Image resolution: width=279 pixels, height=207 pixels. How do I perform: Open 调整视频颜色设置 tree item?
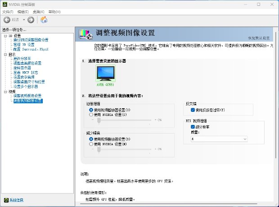(27, 96)
